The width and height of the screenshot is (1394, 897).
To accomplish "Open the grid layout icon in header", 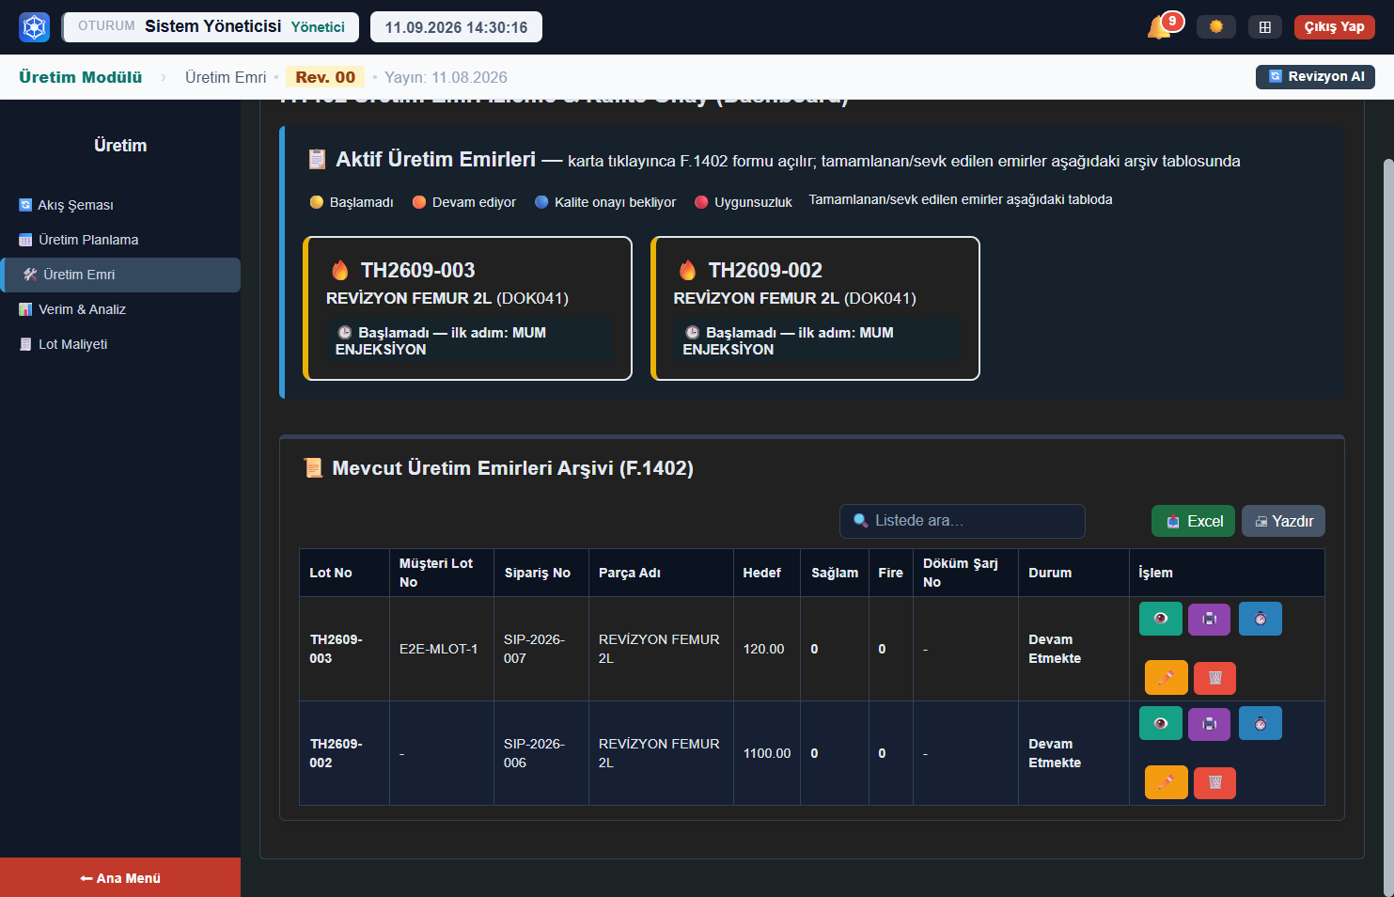I will tap(1265, 26).
